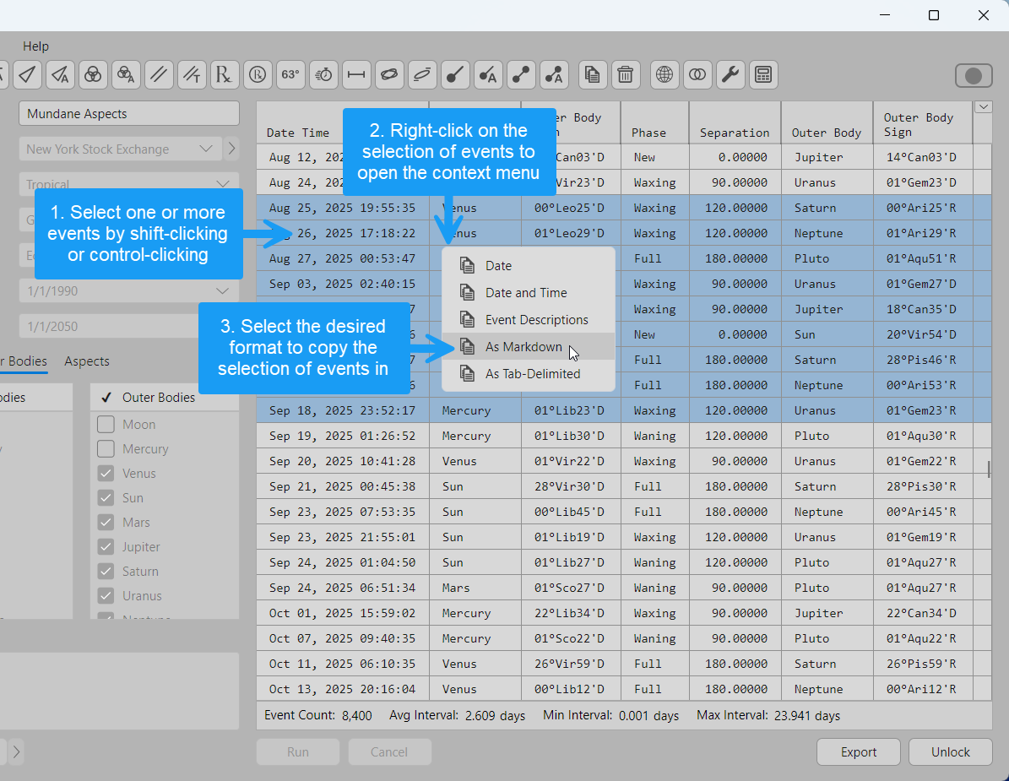Select the aspect angle 'A' tool

click(x=60, y=74)
